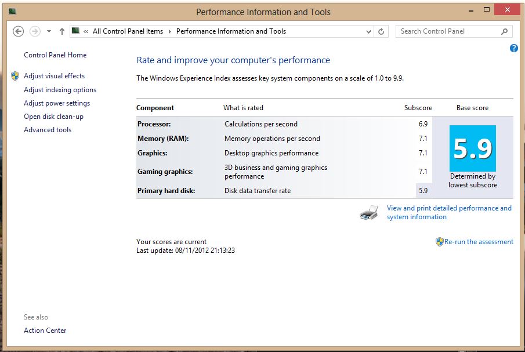Click the Gaming graphics row label

pos(165,172)
